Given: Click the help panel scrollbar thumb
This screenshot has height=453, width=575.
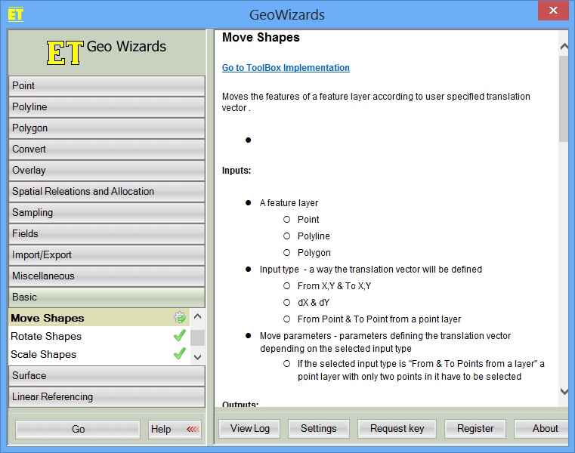Looking at the screenshot, I should pyautogui.click(x=564, y=99).
